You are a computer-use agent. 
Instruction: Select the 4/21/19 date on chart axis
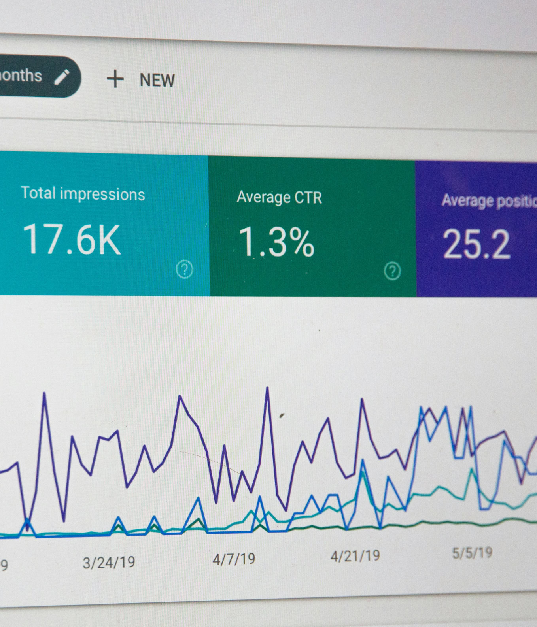pyautogui.click(x=355, y=556)
